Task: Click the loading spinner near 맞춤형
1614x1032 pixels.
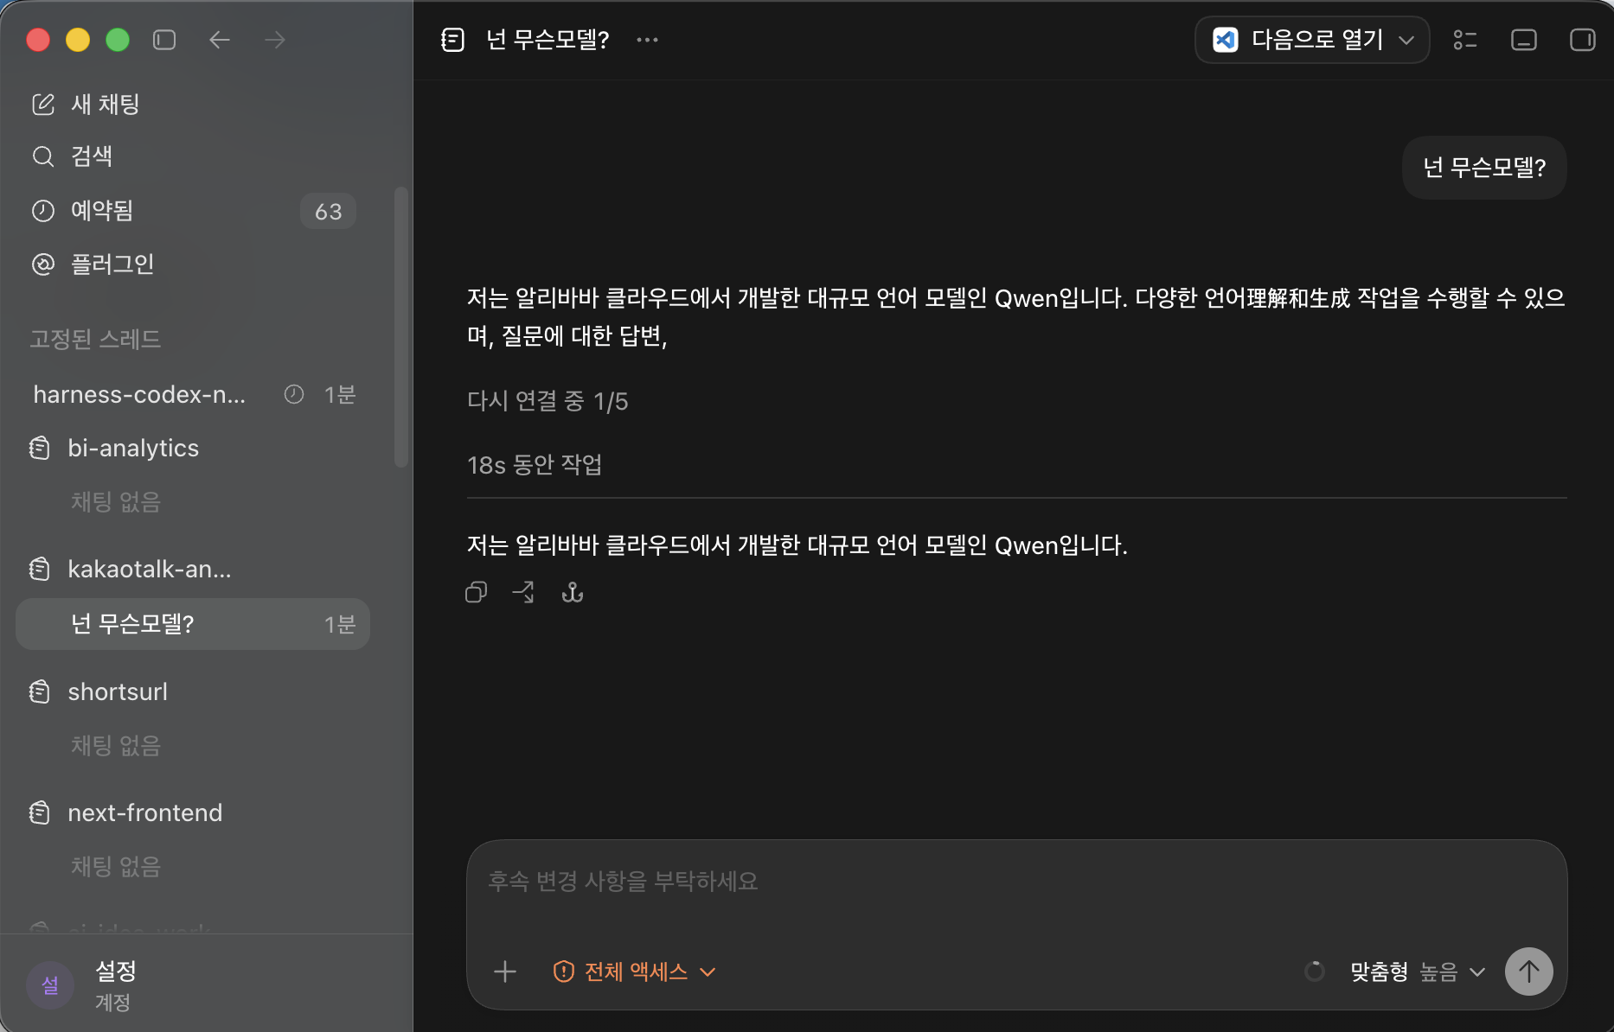Action: [x=1315, y=971]
